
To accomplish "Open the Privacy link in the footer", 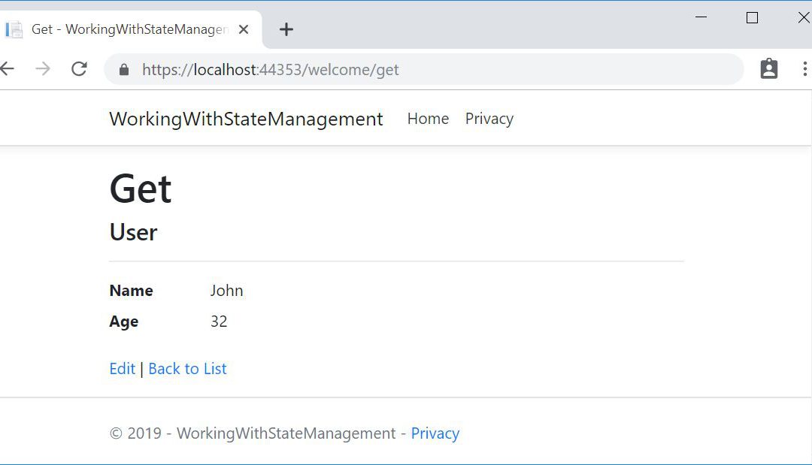I will pos(435,433).
